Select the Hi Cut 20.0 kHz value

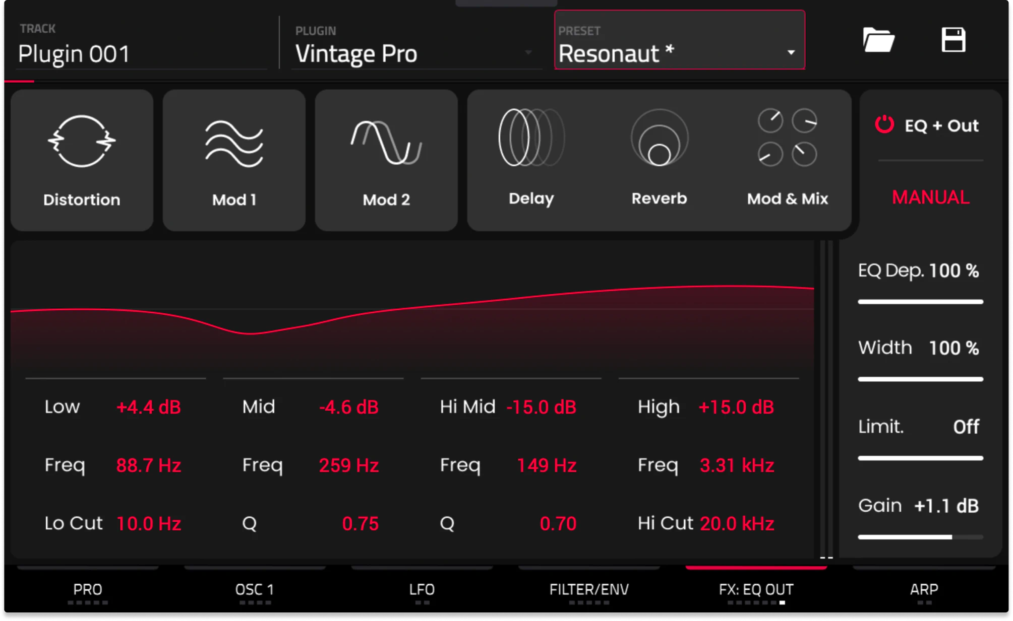(737, 524)
